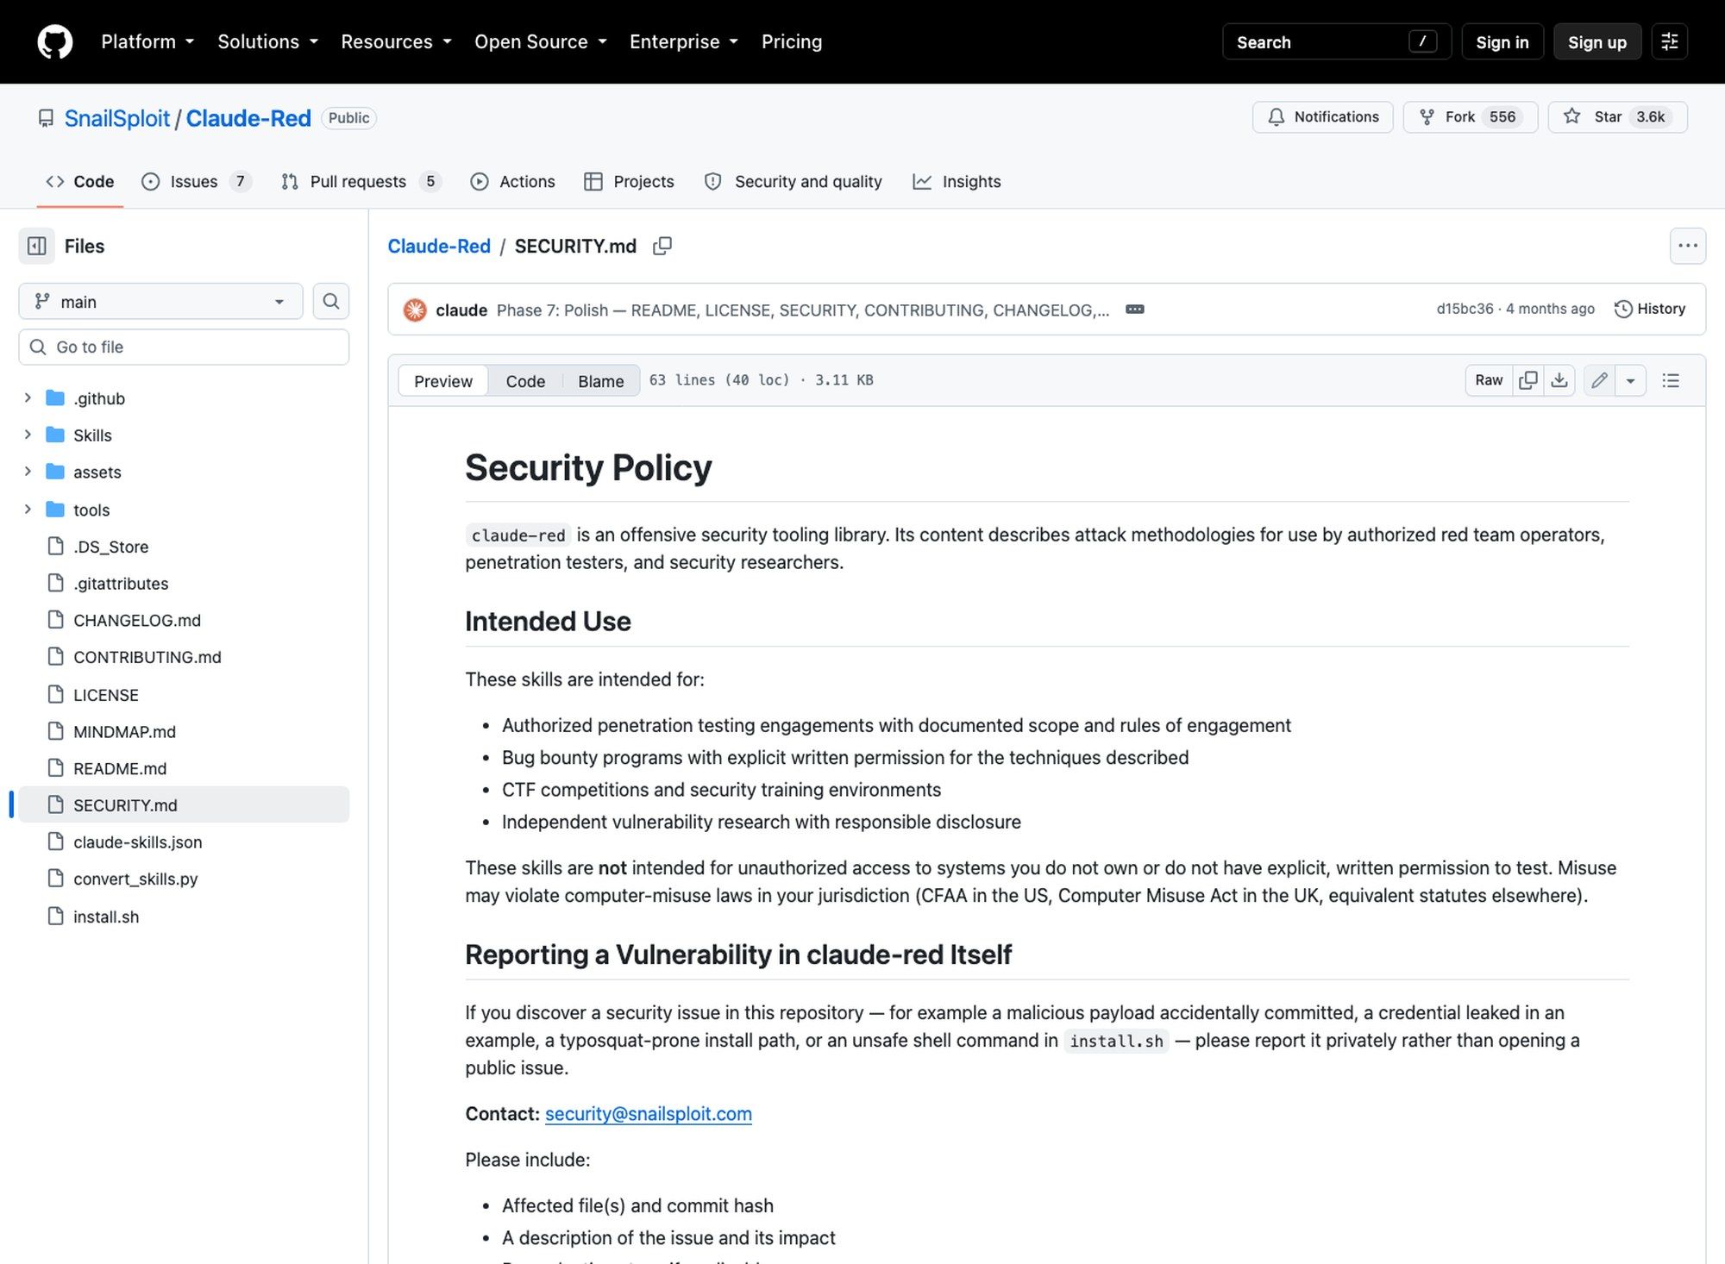The image size is (1725, 1264).
Task: Open the global navigation settings icon in header
Action: point(1670,41)
